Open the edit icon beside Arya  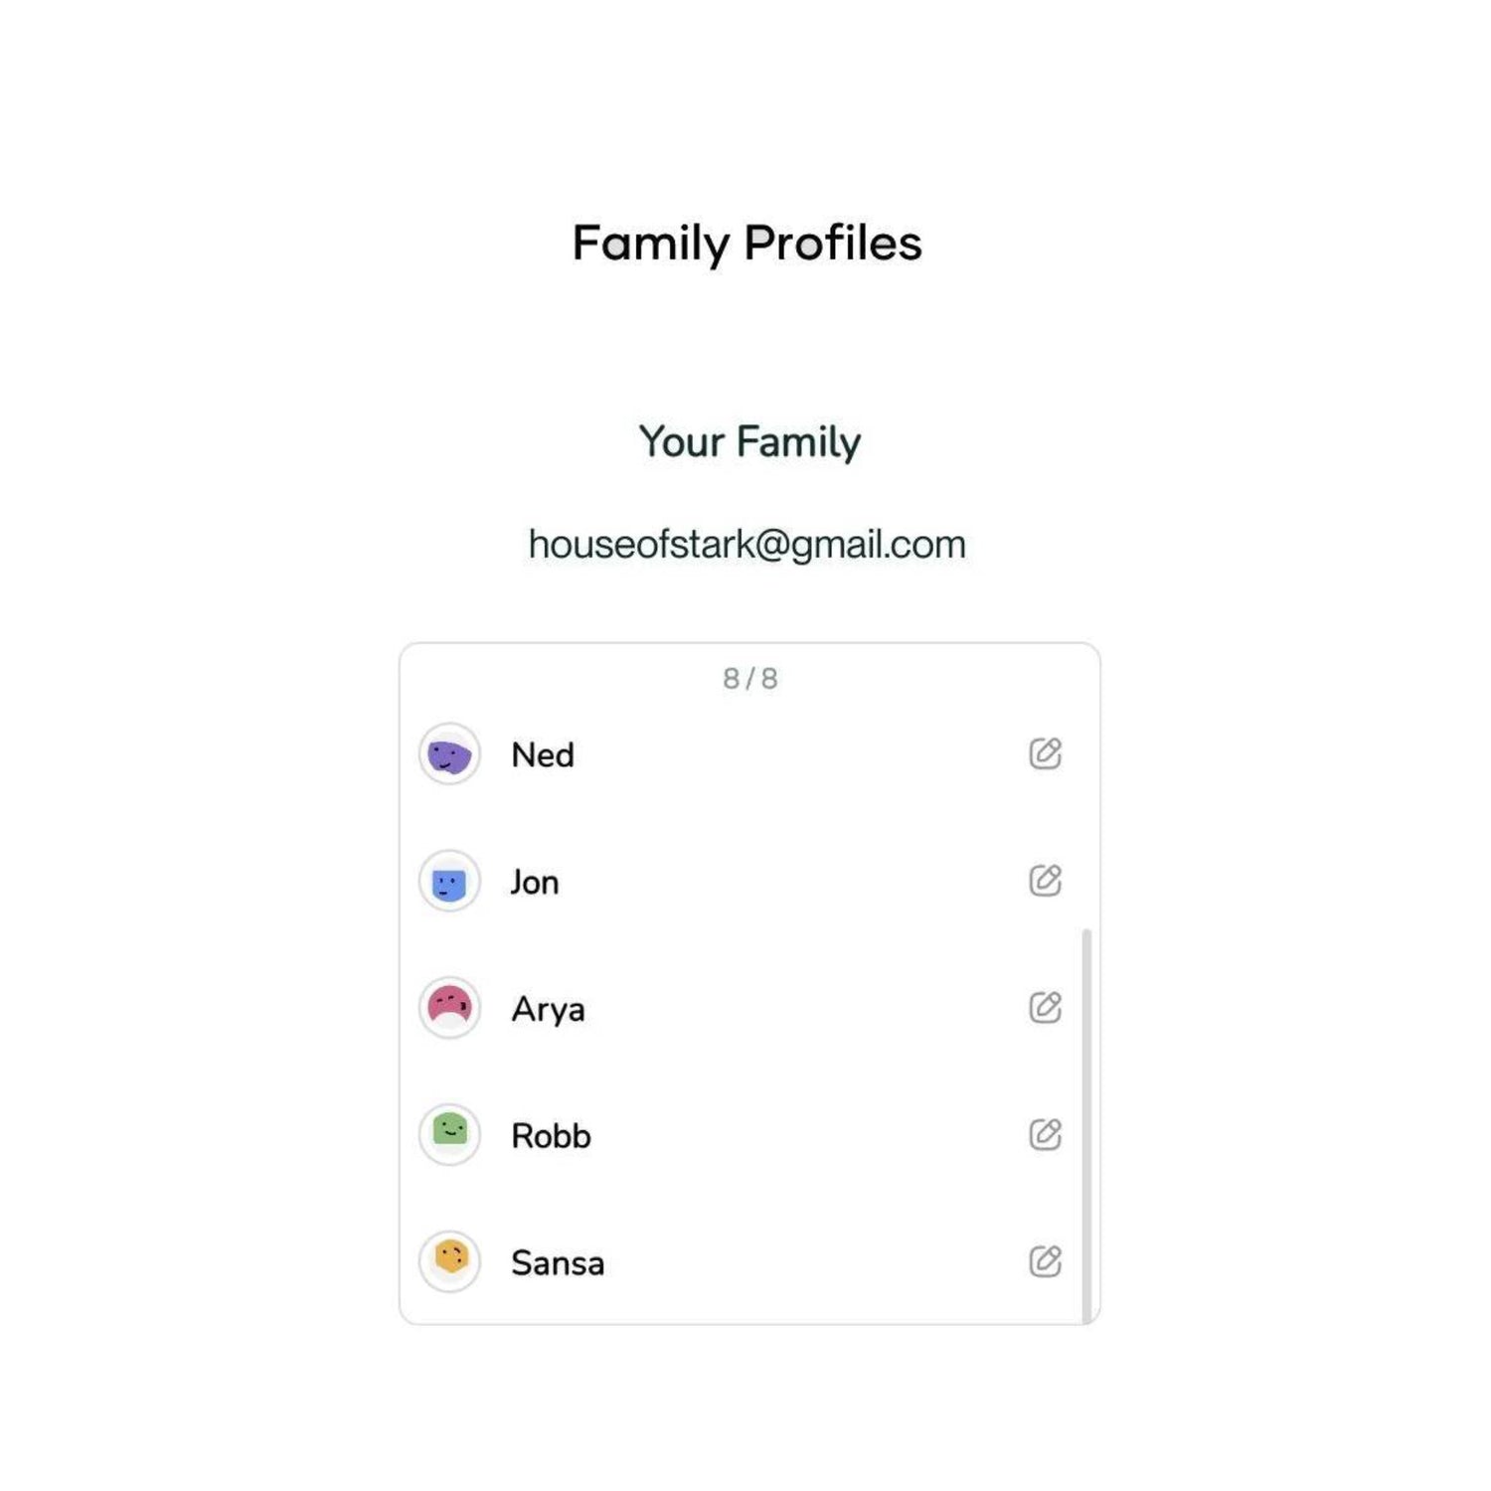tap(1045, 1008)
